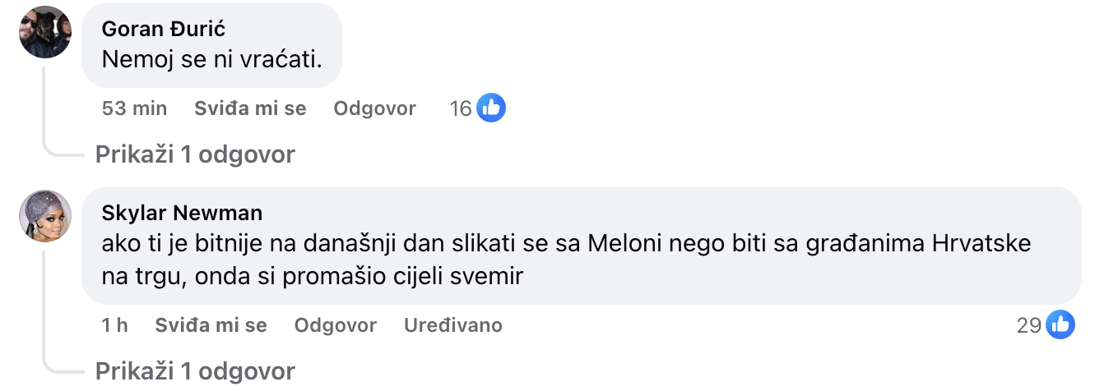The width and height of the screenshot is (1104, 391).
Task: Click the 'Nemoj se ni vraćati.' comment text
Action: (211, 60)
